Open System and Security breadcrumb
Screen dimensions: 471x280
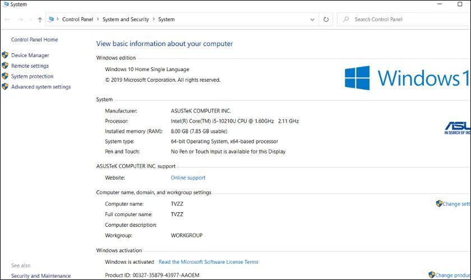[x=126, y=19]
